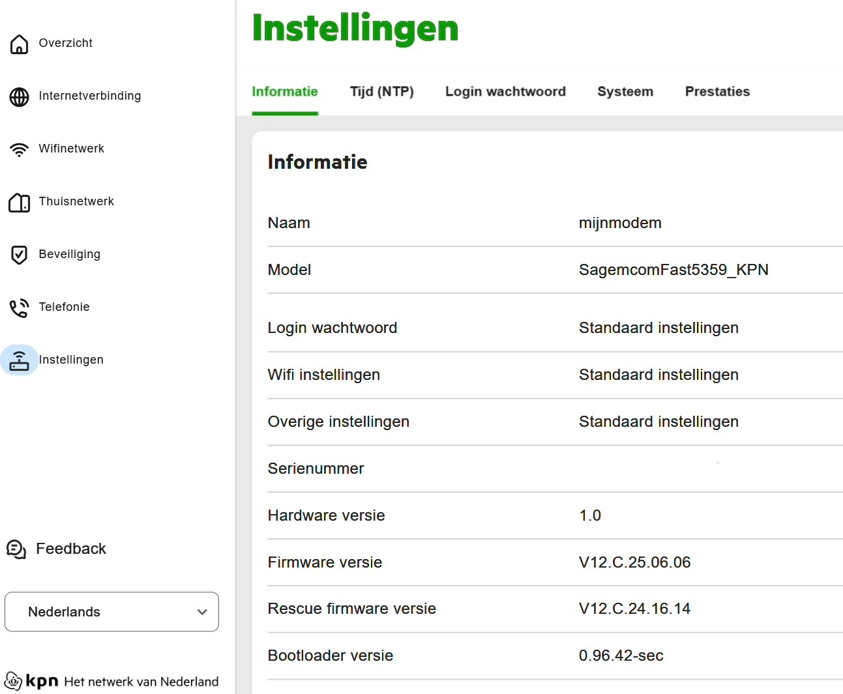Click the KPN crown logo

[13, 681]
